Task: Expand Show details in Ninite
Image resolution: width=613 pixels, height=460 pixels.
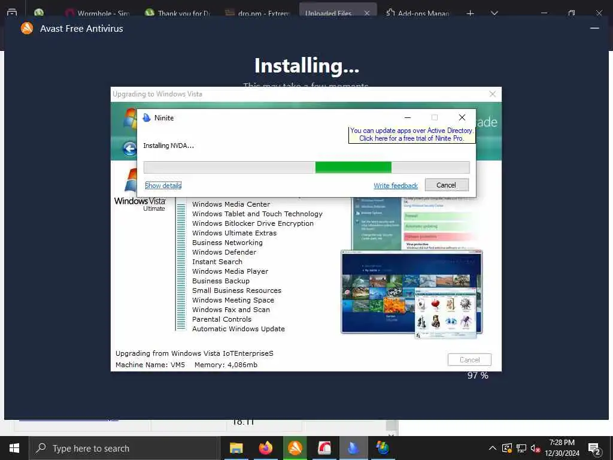Action: (x=163, y=186)
